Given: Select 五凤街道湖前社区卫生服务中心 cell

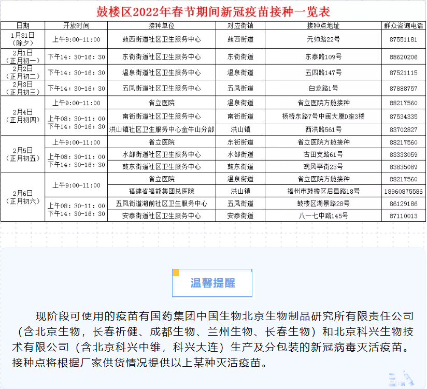Looking at the screenshot, I should point(162,204).
